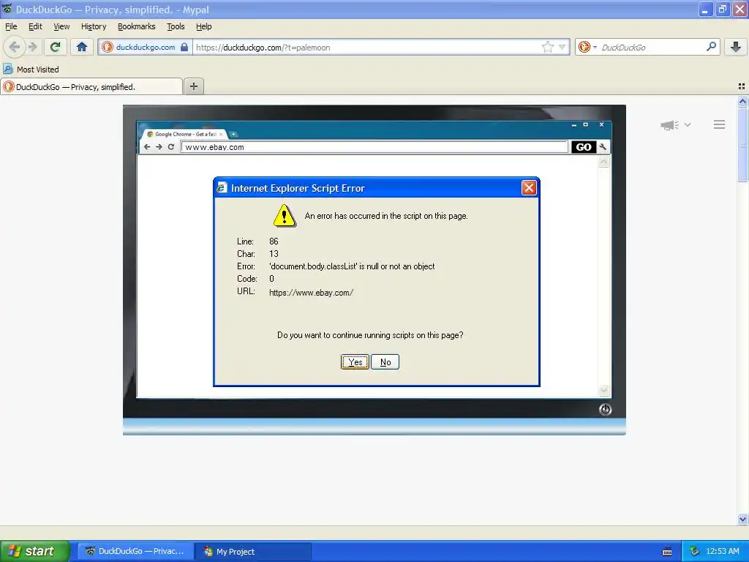The width and height of the screenshot is (749, 562).
Task: Click the page scrollbar up arrow
Action: (742, 101)
